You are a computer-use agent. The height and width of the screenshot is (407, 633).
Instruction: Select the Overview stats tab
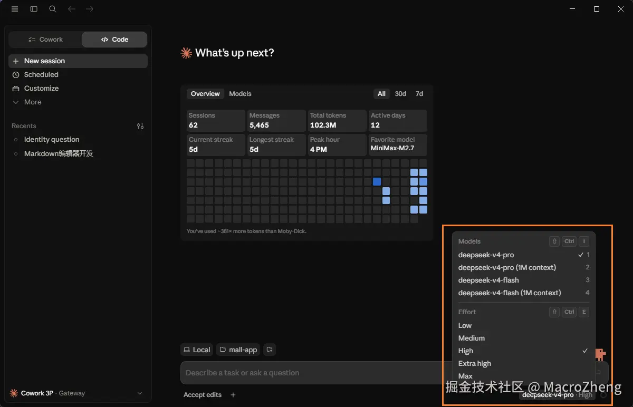pyautogui.click(x=205, y=94)
